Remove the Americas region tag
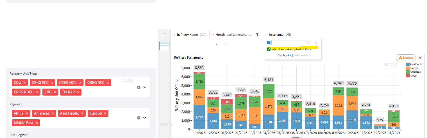Screen dimensions: 427x138 (x=53, y=113)
